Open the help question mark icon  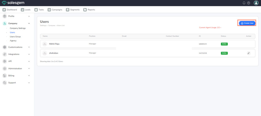(249, 3)
